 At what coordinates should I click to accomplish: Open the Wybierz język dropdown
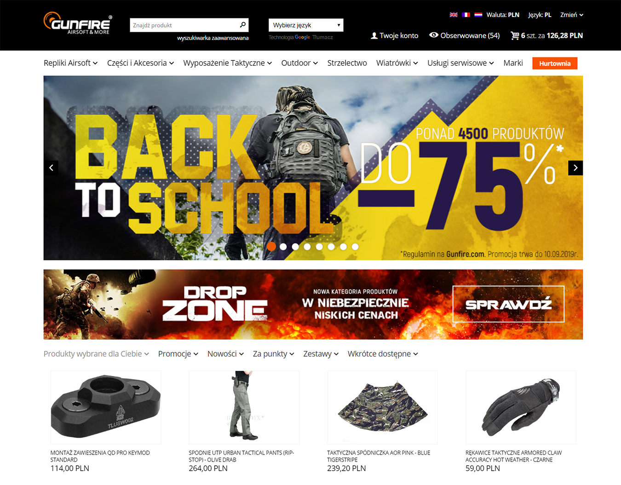306,25
